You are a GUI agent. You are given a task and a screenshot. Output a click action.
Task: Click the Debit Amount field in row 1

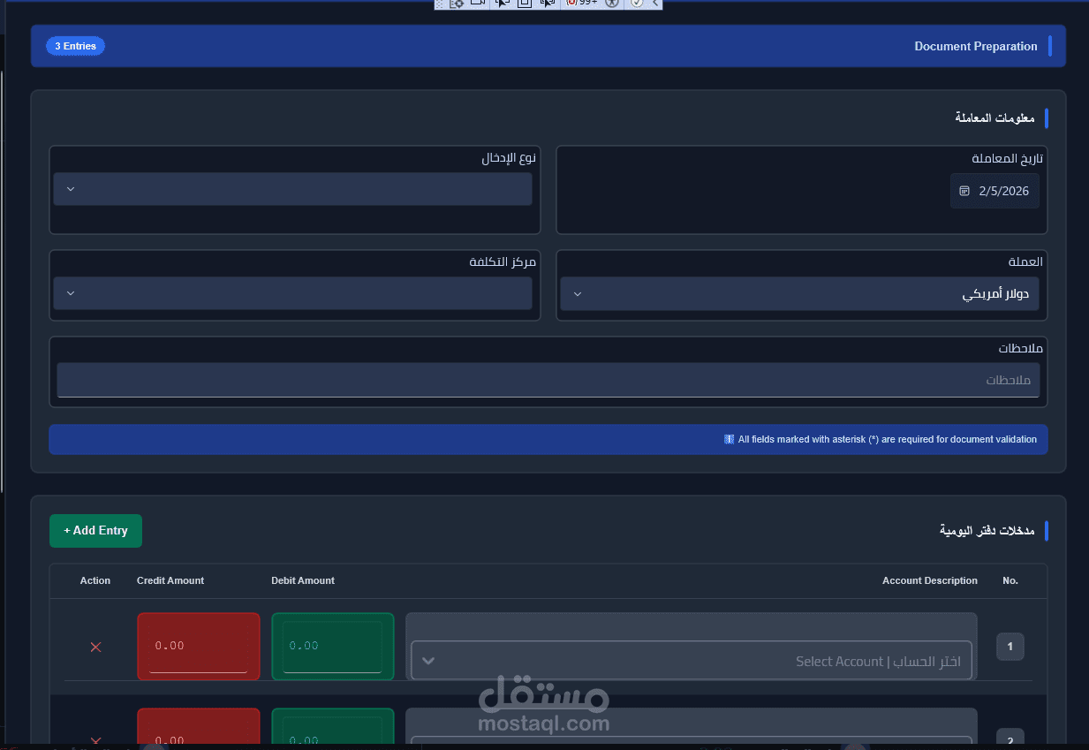click(333, 647)
